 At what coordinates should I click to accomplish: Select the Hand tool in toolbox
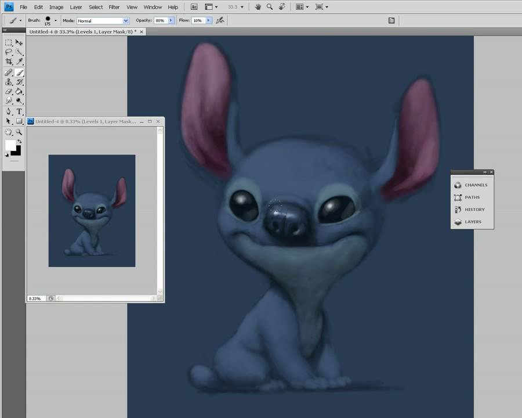9,132
